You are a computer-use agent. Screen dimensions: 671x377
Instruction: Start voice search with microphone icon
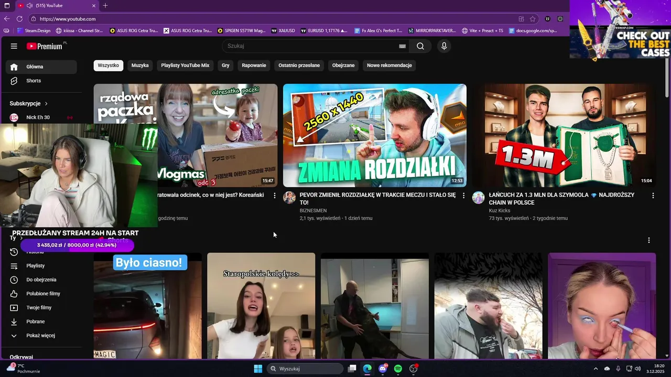(x=444, y=46)
